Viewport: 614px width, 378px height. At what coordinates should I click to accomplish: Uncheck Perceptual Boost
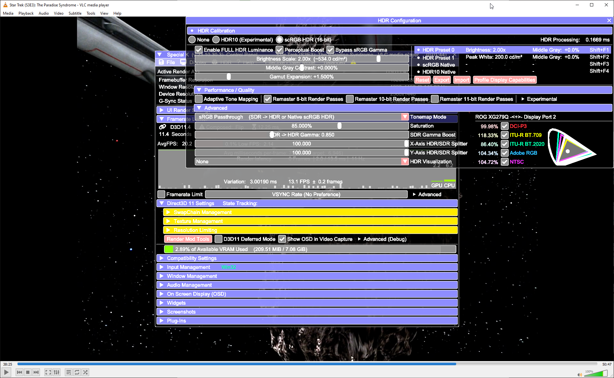(x=280, y=50)
